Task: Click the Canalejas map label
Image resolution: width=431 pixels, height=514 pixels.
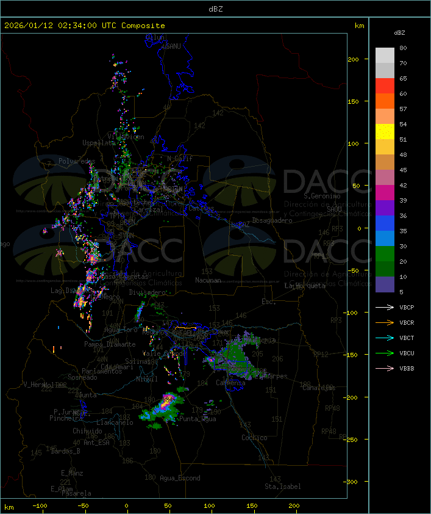Action: click(319, 388)
